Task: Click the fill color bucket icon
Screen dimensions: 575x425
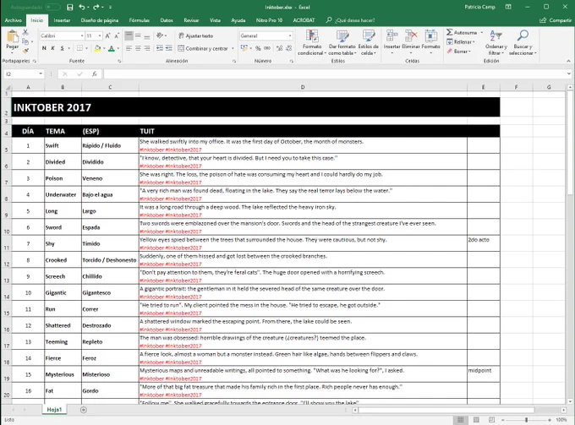Action: pos(97,48)
